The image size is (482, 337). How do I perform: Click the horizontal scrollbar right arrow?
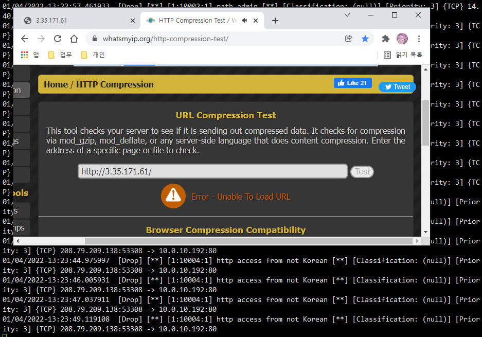(417, 241)
